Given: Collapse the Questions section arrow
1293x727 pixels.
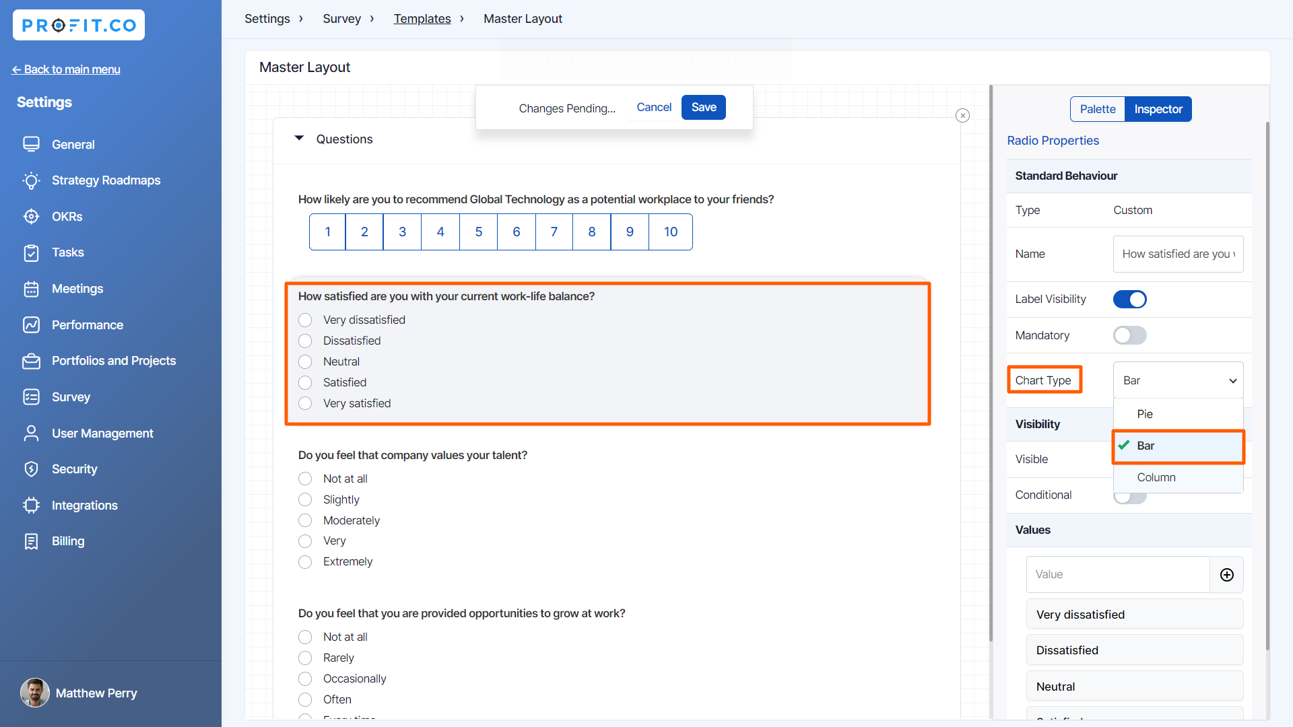Looking at the screenshot, I should [299, 139].
